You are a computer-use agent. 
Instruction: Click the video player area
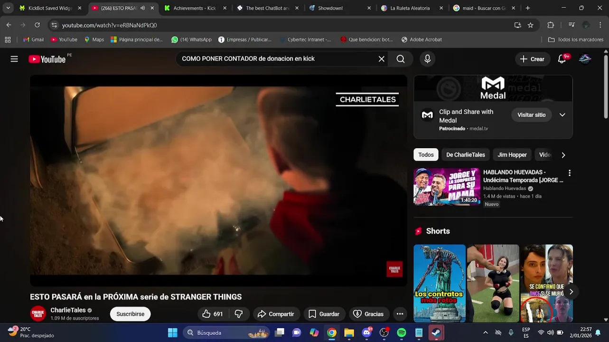click(218, 180)
